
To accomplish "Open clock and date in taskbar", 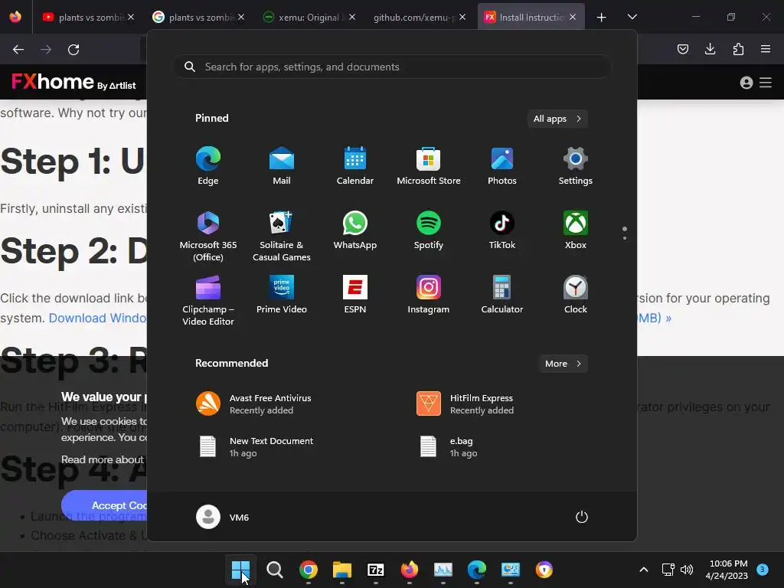I will coord(727,570).
